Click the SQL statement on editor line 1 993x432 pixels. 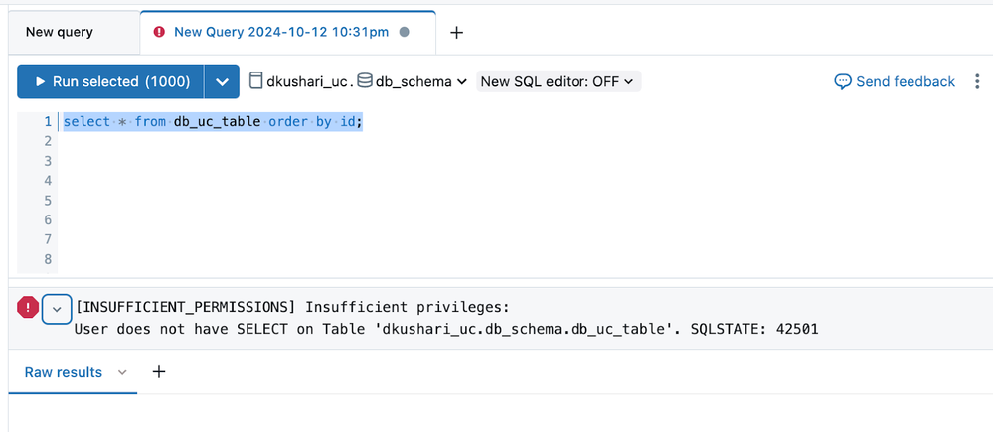pyautogui.click(x=212, y=121)
